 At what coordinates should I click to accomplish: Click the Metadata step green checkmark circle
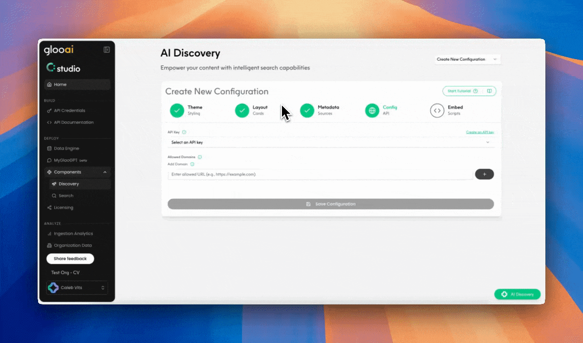307,111
